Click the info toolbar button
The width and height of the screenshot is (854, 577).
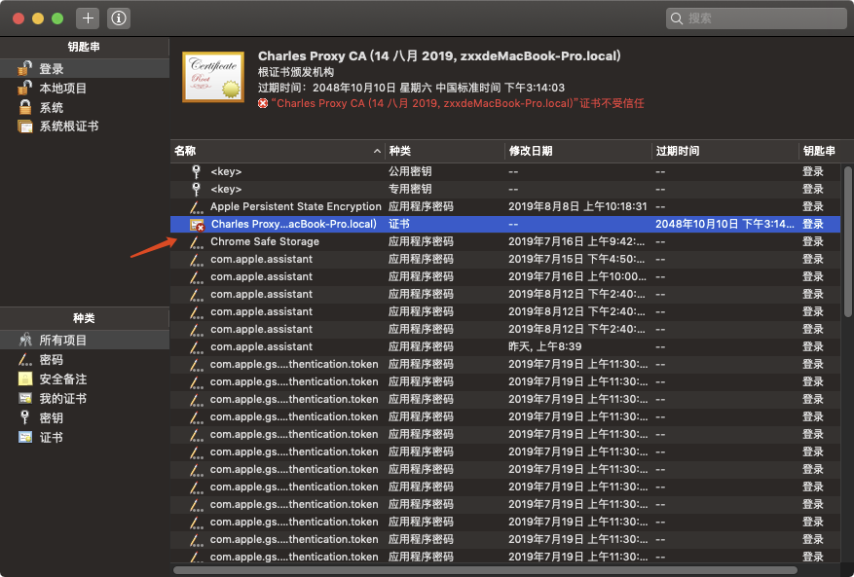tap(119, 18)
